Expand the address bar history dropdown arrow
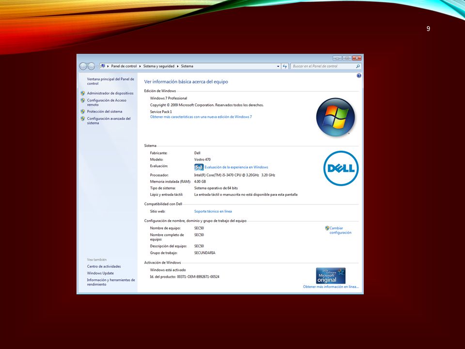Viewport: 465px width, 349px height. 278,66
